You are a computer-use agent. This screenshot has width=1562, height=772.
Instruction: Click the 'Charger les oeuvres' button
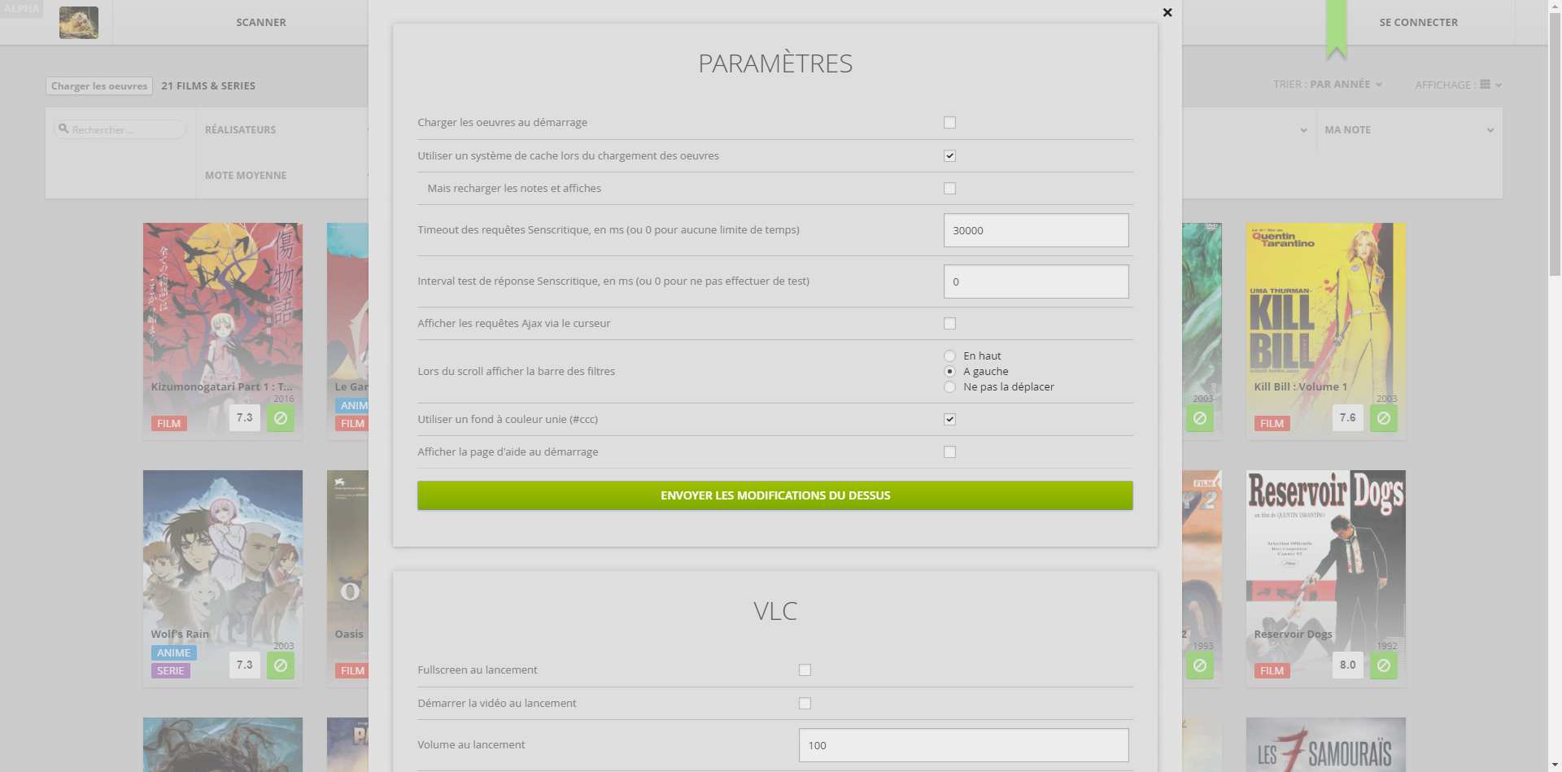coord(99,86)
